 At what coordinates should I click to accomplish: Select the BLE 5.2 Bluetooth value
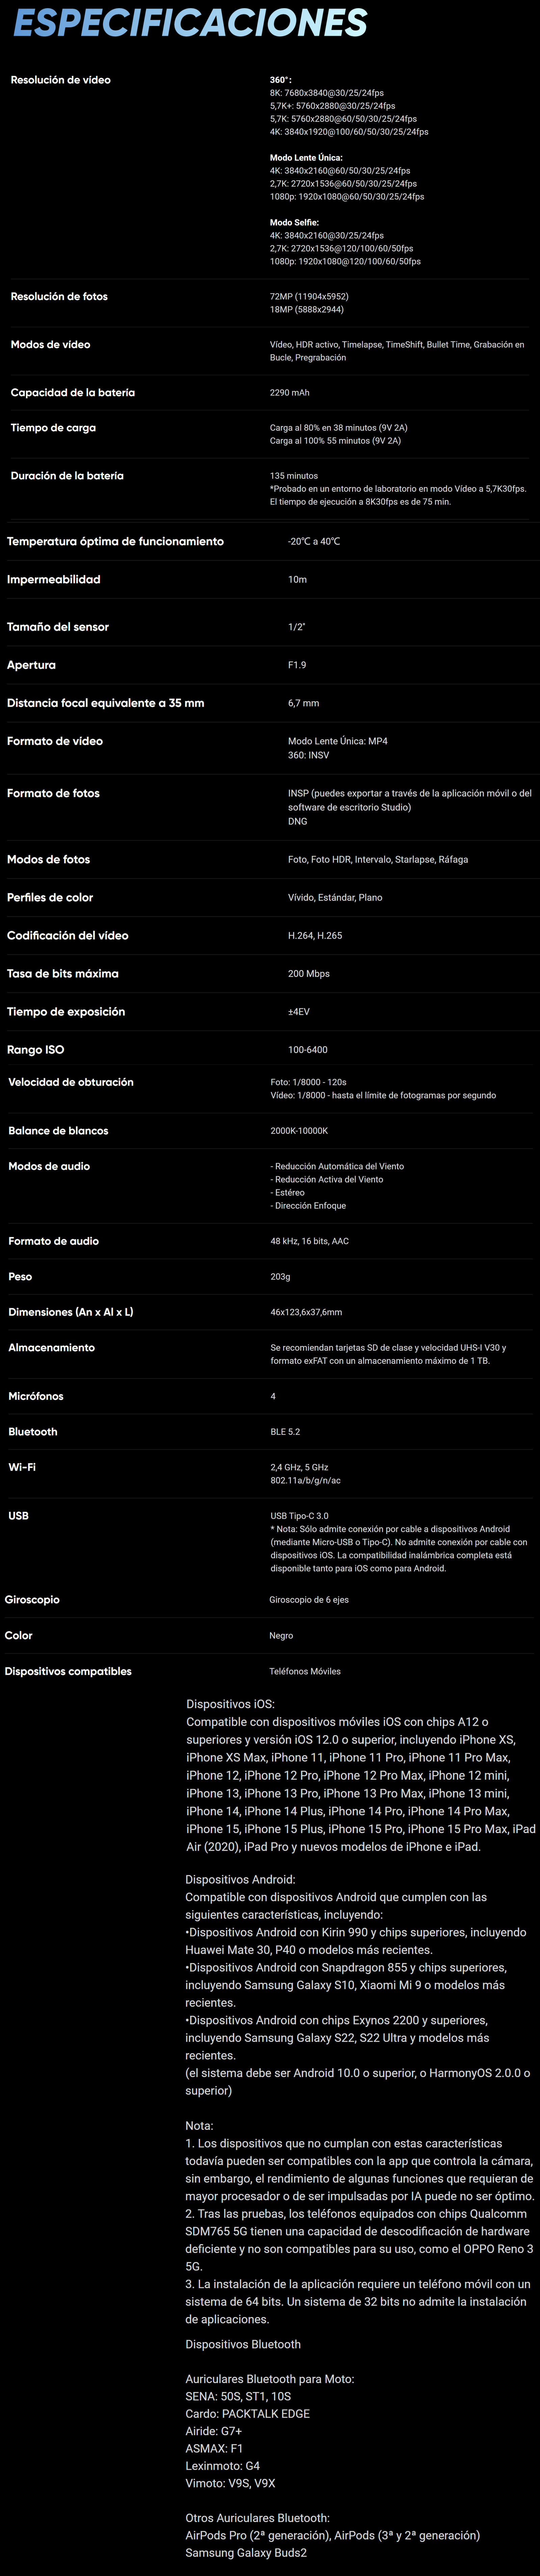[285, 1432]
